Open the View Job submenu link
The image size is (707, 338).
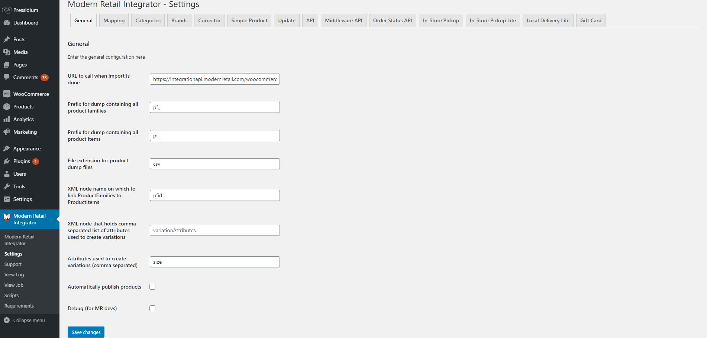pyautogui.click(x=14, y=285)
